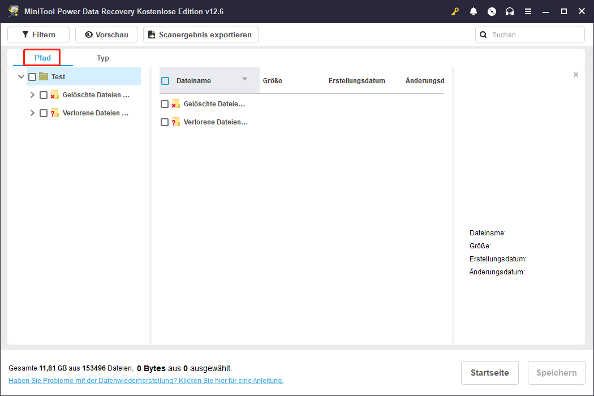
Task: Select the Test tree item label
Action: coord(58,76)
